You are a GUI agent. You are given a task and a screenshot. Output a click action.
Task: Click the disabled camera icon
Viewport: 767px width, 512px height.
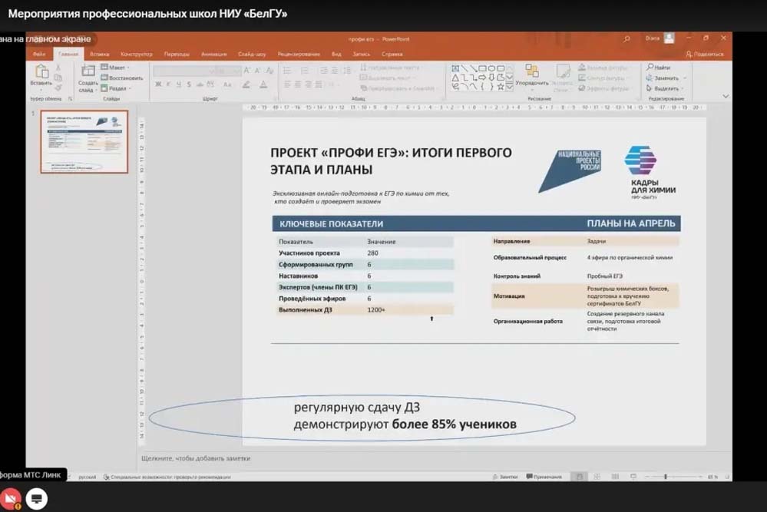(x=10, y=498)
